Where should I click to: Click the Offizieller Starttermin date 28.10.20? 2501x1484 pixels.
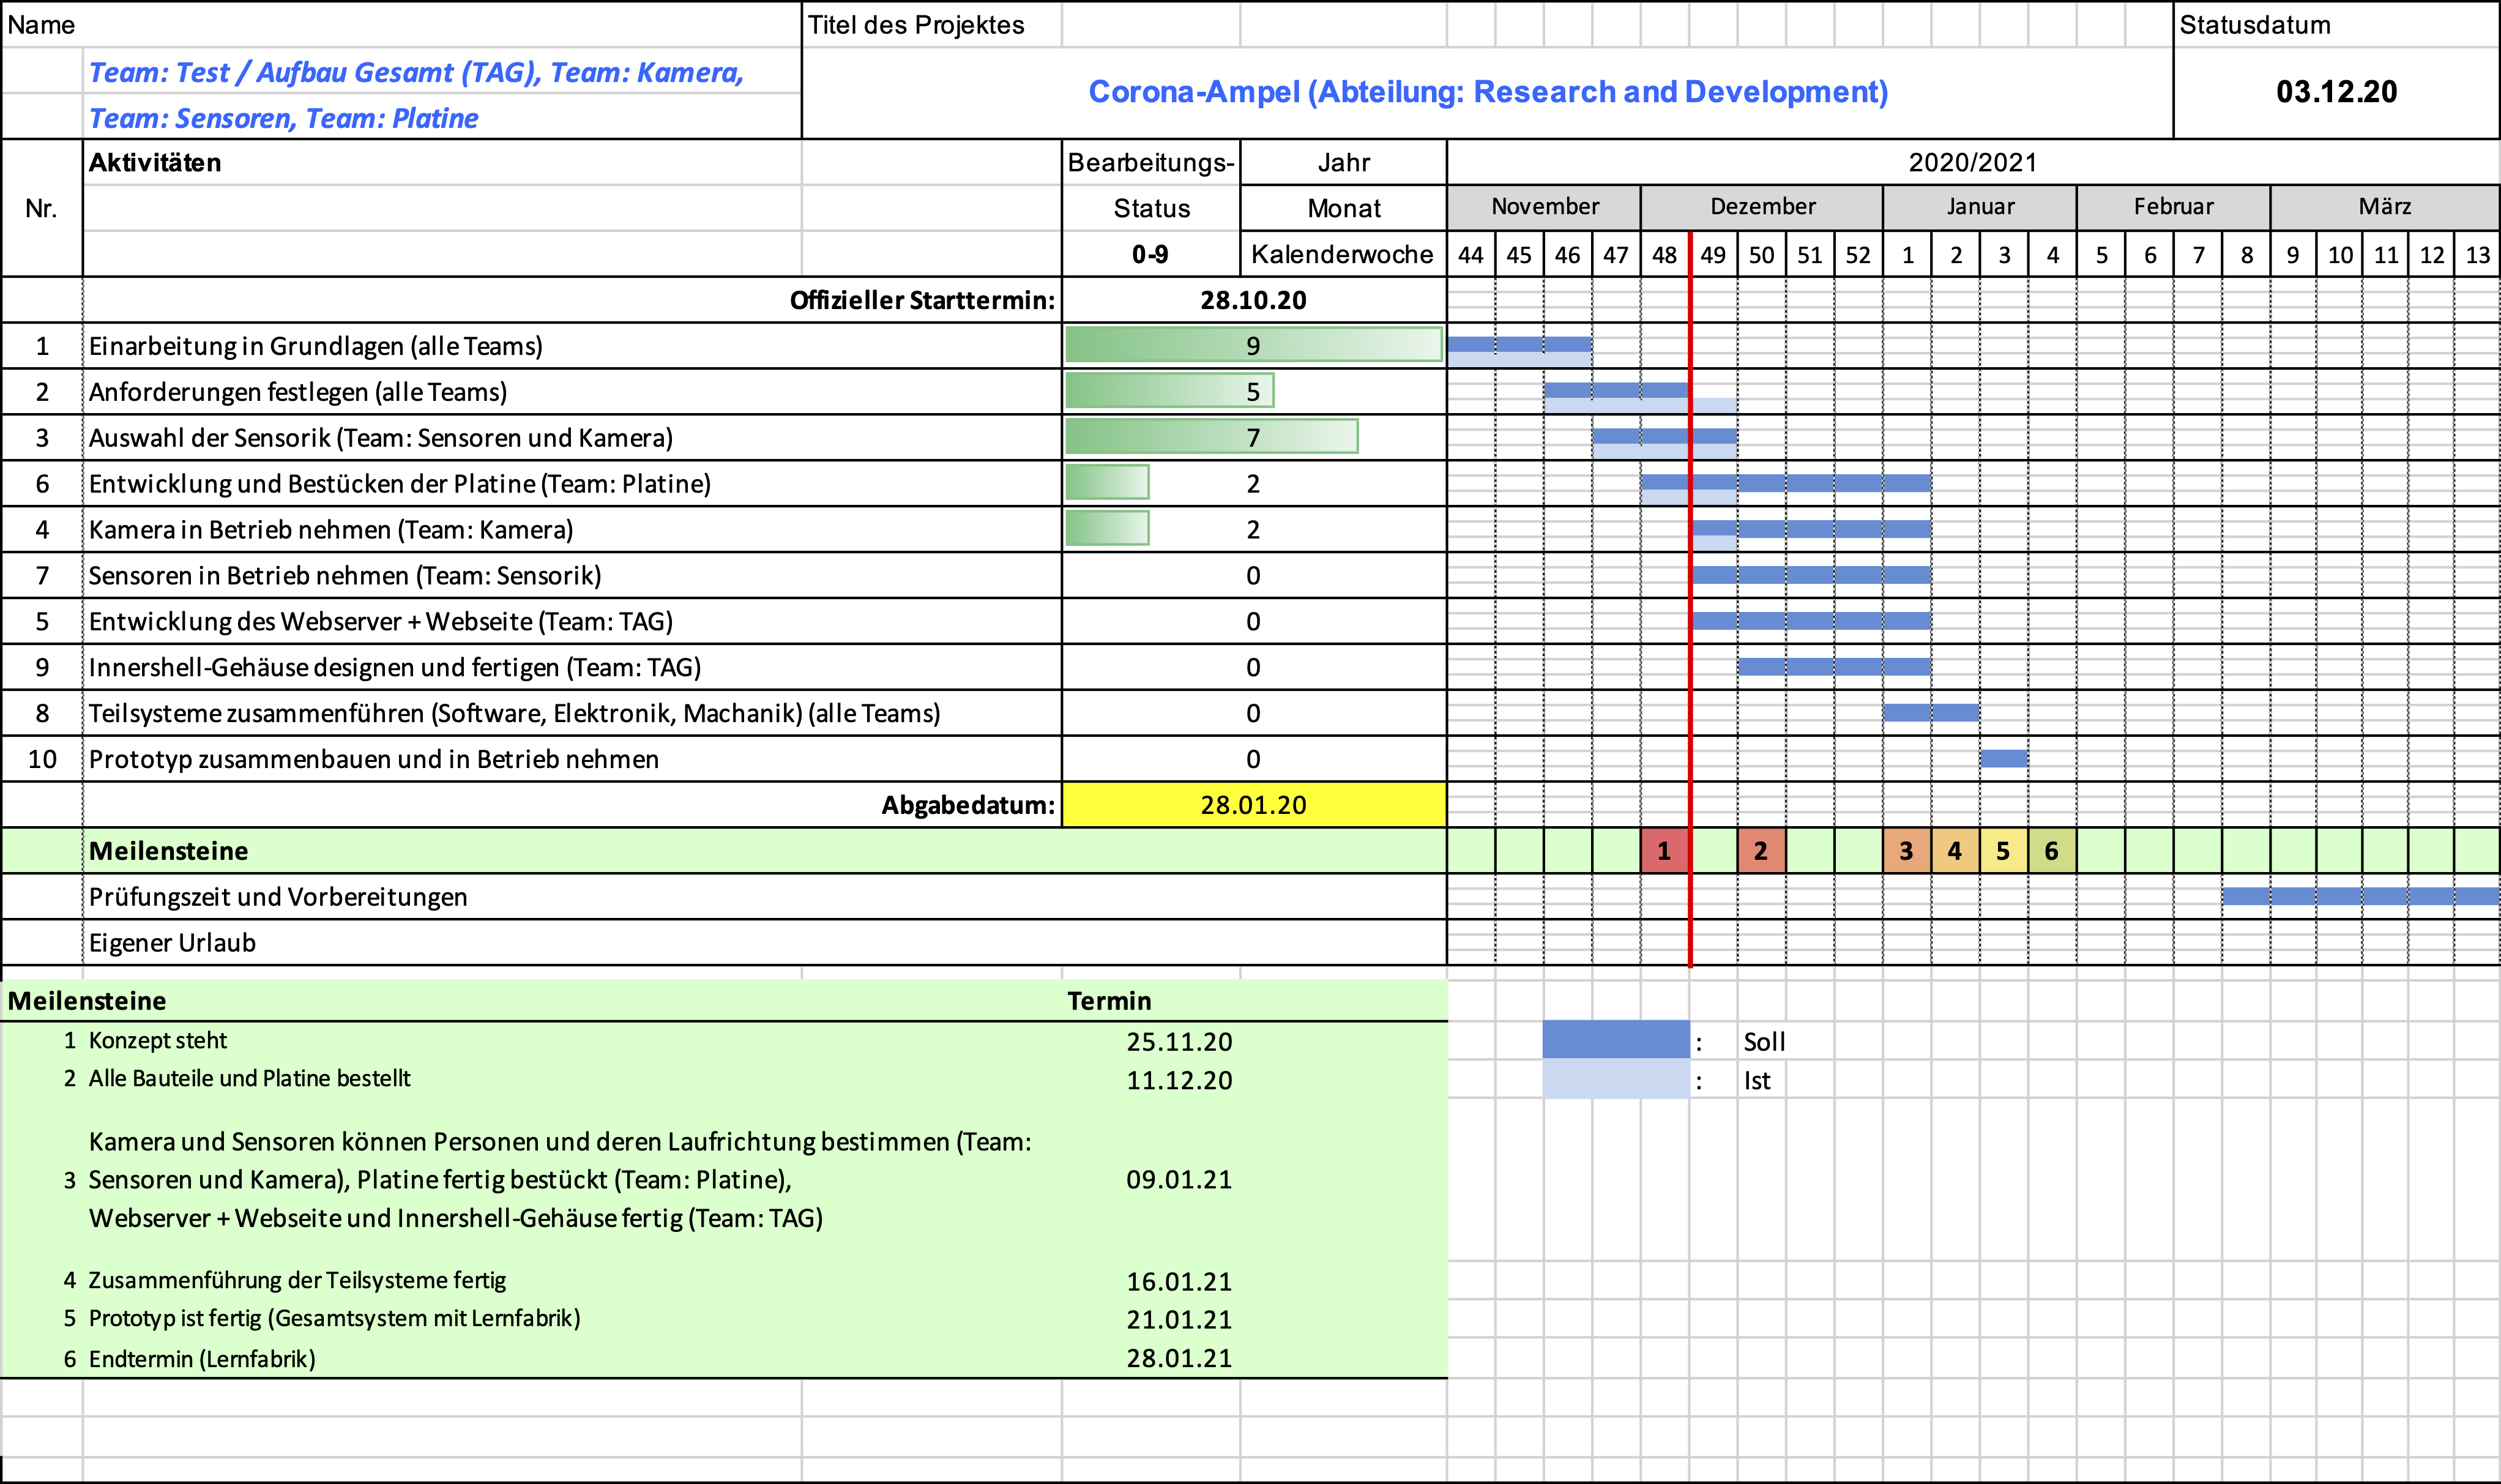[1253, 300]
